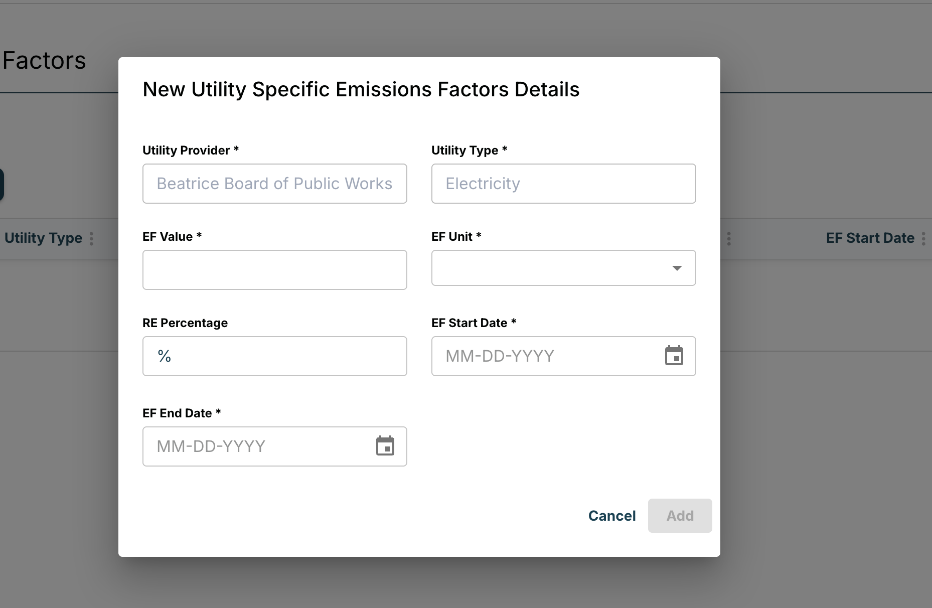Sort by EF Start Date column header
The image size is (932, 608).
coord(870,238)
